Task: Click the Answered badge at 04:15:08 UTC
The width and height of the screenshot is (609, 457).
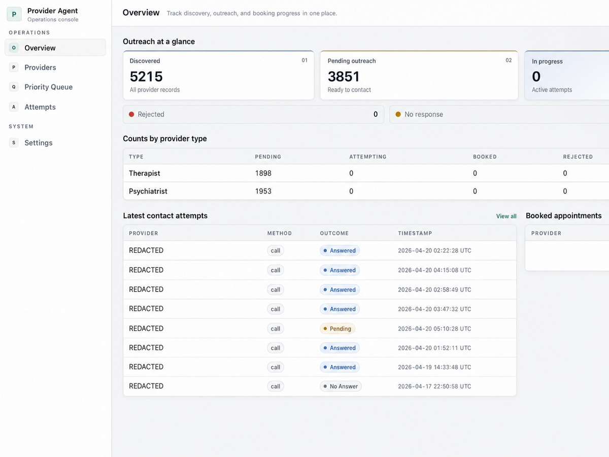Action: 340,270
